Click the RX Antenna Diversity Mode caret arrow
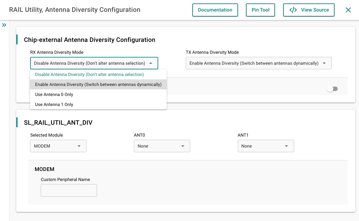The image size is (359, 221). [151, 63]
